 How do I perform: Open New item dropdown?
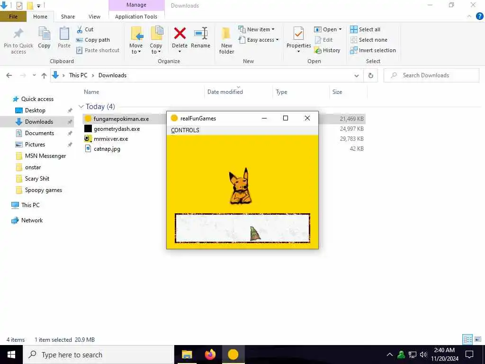(256, 29)
